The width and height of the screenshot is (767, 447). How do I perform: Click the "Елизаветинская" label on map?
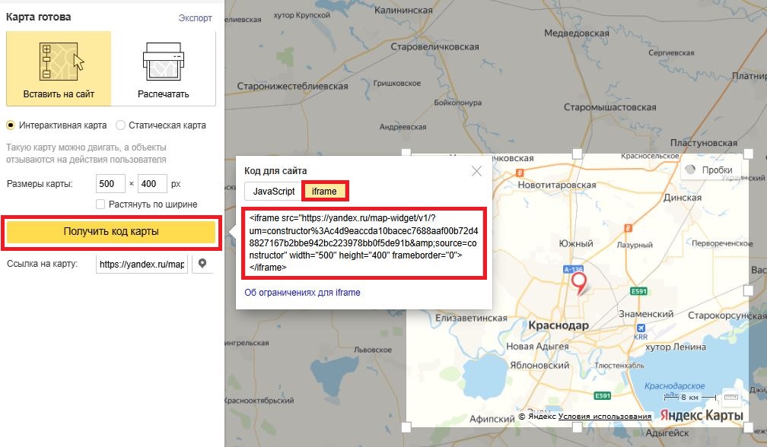pyautogui.click(x=471, y=318)
